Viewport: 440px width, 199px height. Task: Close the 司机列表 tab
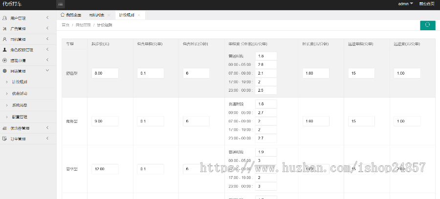click(x=109, y=15)
